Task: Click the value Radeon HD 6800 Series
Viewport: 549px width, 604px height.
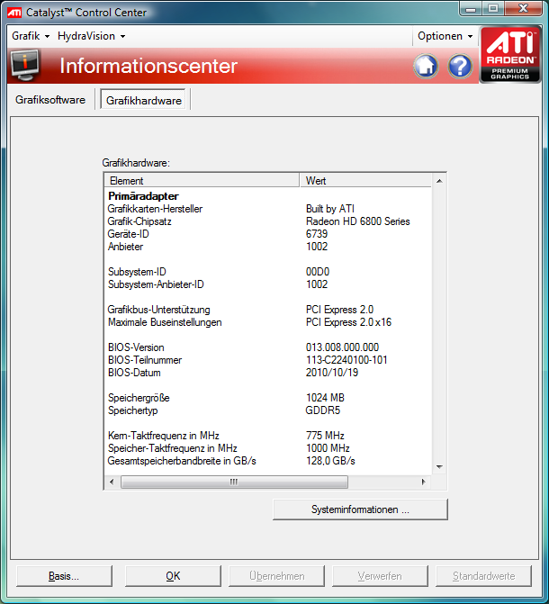Action: [358, 221]
